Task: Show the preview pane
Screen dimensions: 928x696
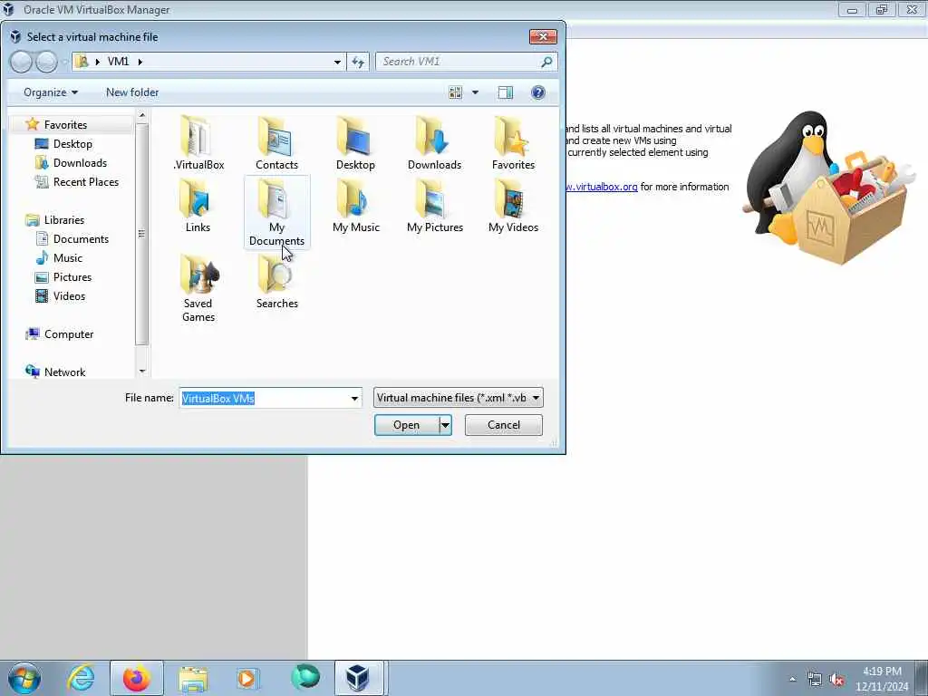Action: [506, 92]
